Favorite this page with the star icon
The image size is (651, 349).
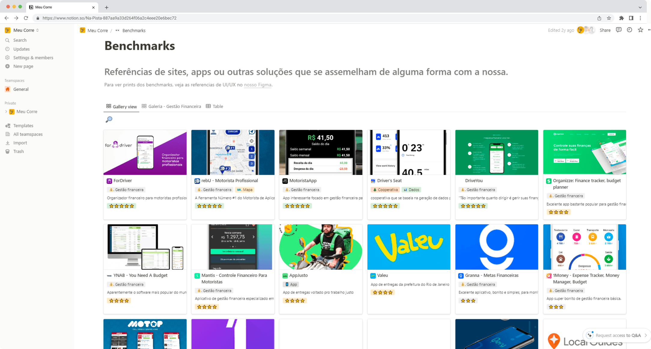pyautogui.click(x=640, y=30)
